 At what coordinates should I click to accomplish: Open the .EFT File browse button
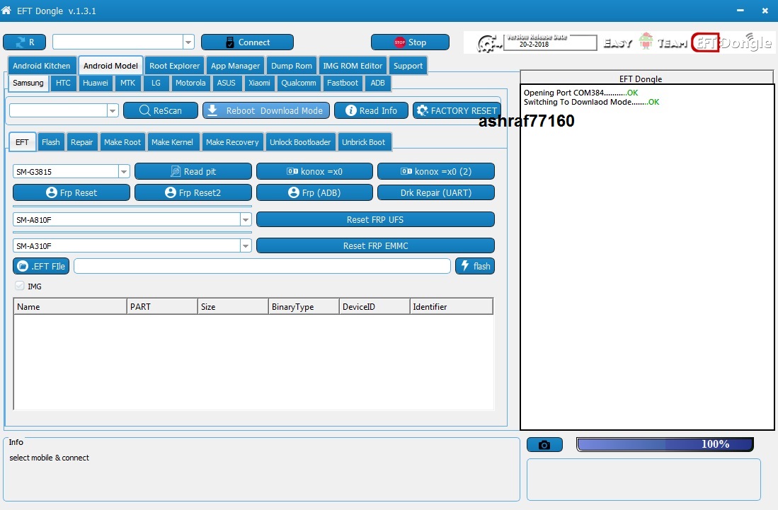41,266
